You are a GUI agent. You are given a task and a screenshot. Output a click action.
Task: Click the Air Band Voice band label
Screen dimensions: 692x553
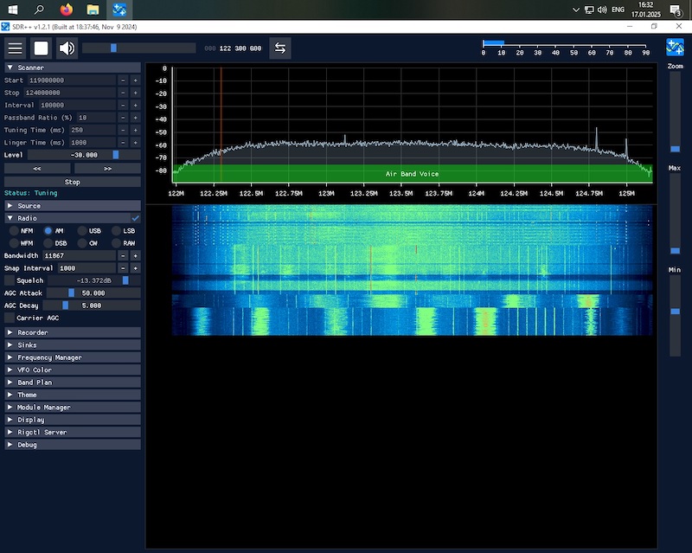tap(413, 174)
